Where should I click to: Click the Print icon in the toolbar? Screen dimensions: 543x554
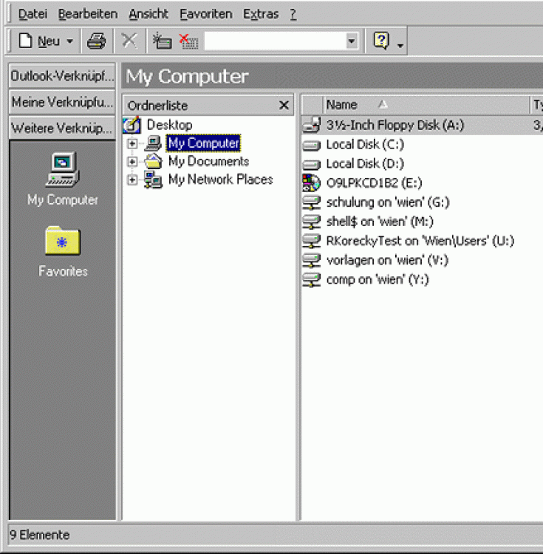97,41
